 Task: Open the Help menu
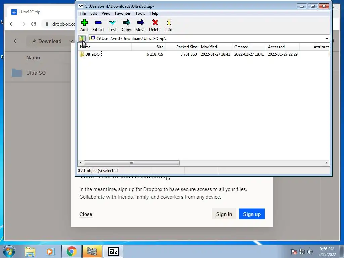tap(154, 13)
